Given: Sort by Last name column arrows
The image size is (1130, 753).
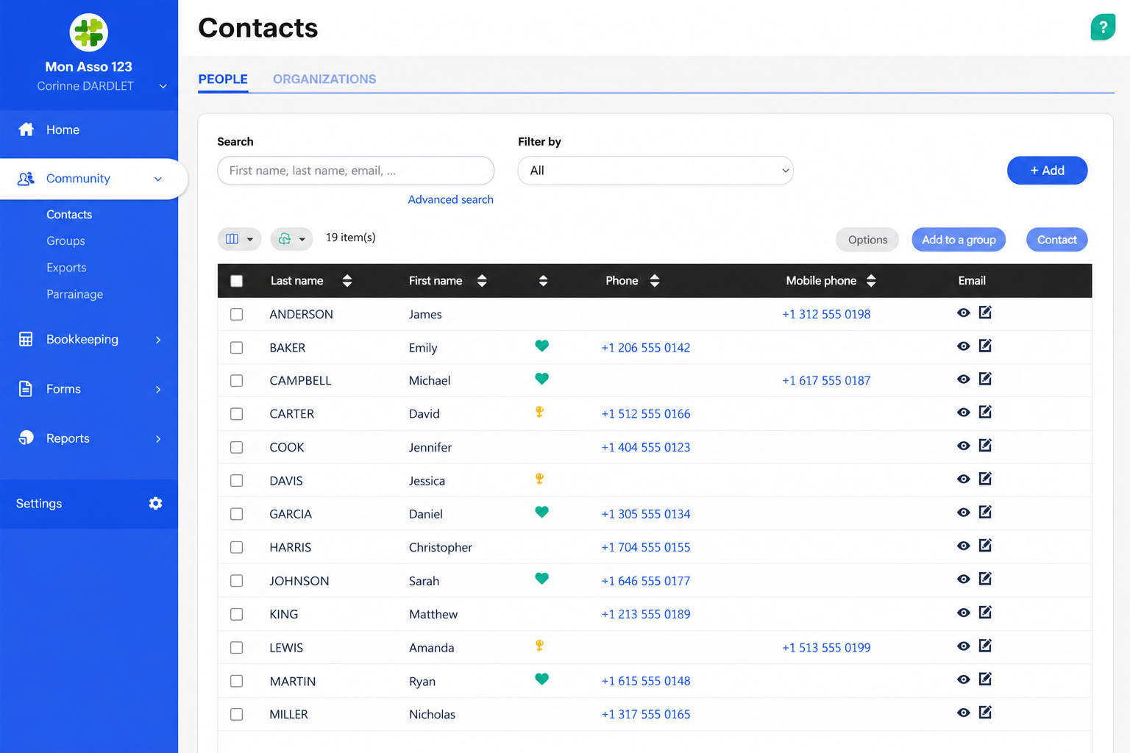Looking at the screenshot, I should 347,281.
